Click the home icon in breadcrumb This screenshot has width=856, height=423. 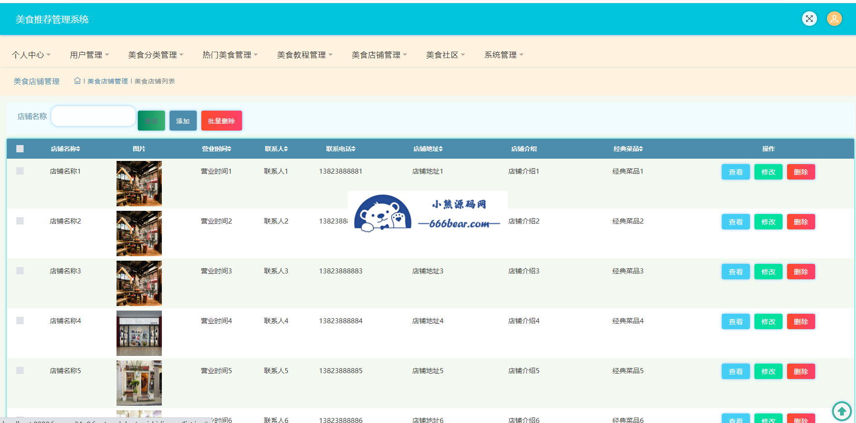78,81
